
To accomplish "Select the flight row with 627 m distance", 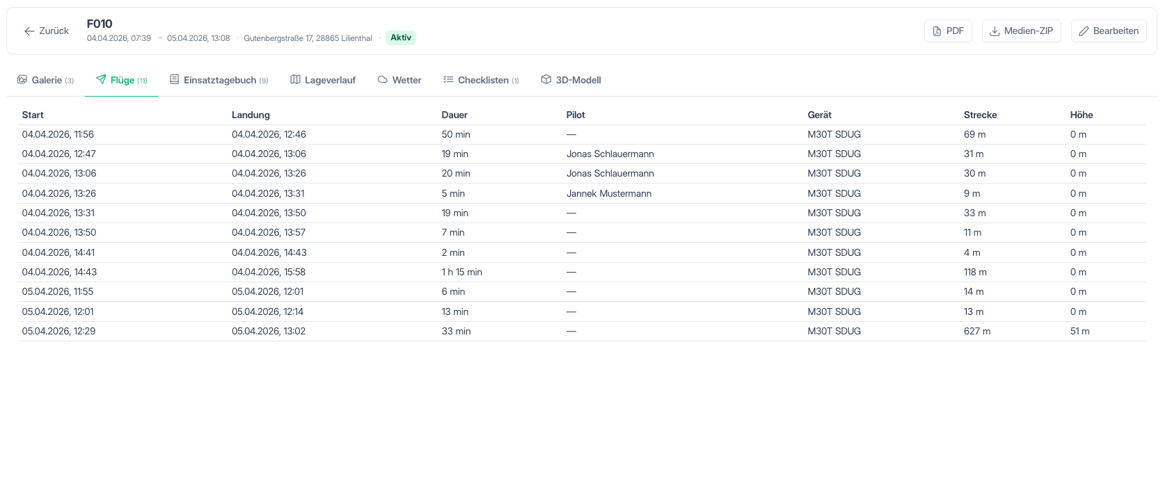I will (582, 331).
